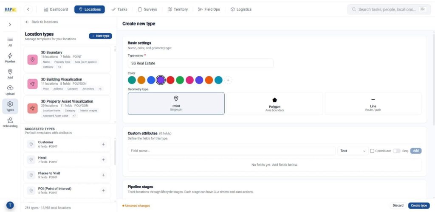Add the POI suggested type plus
The image size is (435, 212).
click(103, 190)
